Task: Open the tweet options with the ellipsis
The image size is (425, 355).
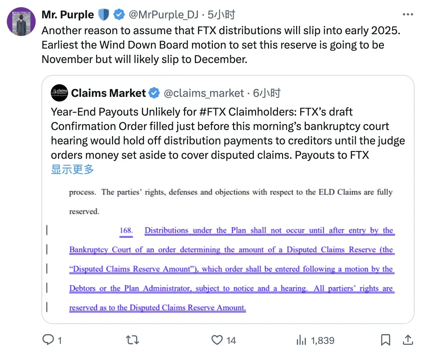Action: [x=408, y=14]
